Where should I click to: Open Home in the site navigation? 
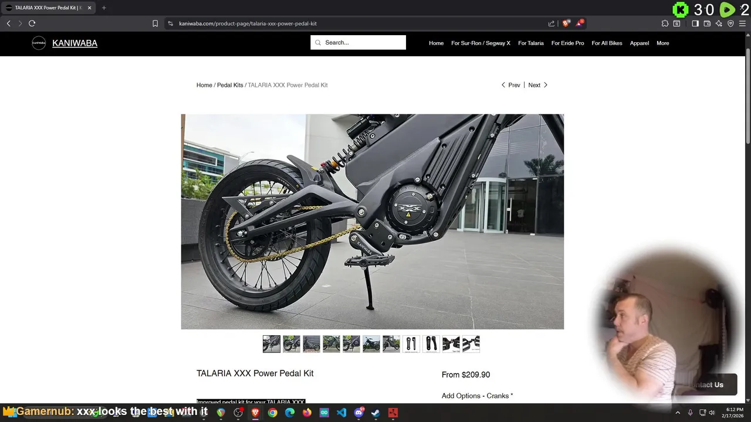[436, 43]
